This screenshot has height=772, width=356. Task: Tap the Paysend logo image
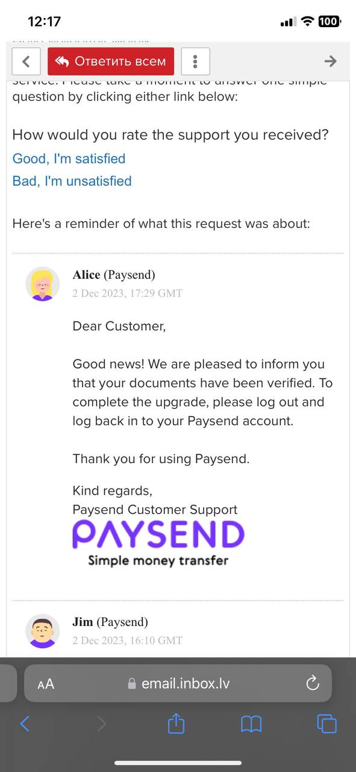(x=158, y=543)
